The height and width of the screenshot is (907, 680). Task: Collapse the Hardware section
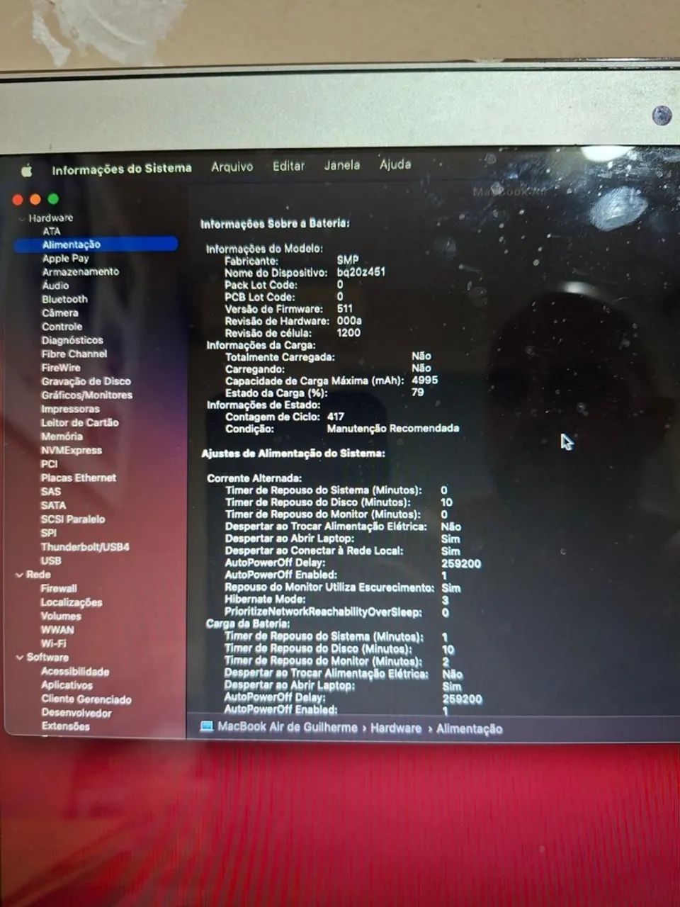coord(22,218)
